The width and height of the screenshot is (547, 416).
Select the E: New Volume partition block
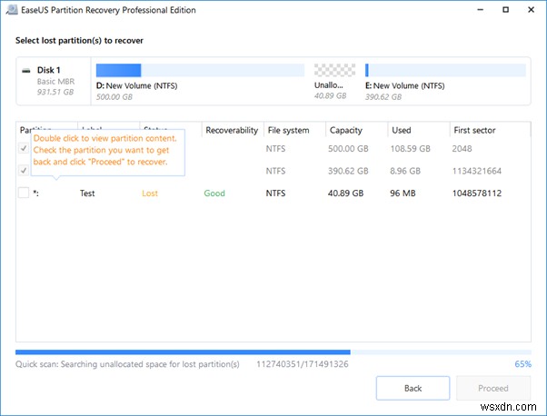pyautogui.click(x=445, y=78)
